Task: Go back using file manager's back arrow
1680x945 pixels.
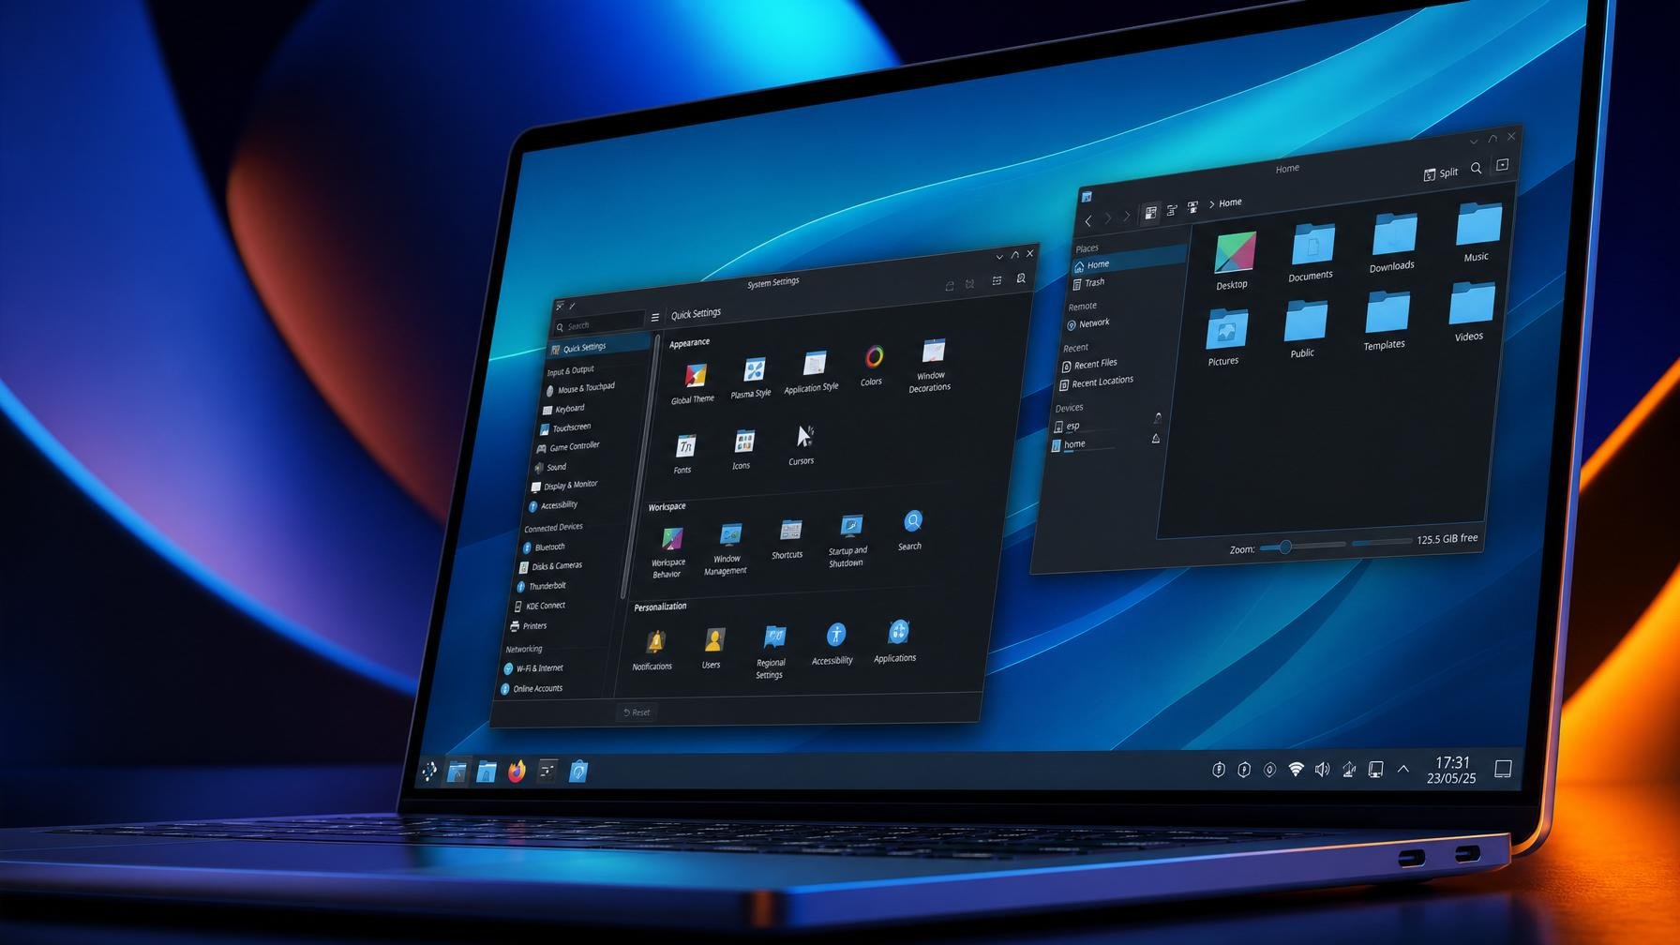Action: pyautogui.click(x=1087, y=221)
